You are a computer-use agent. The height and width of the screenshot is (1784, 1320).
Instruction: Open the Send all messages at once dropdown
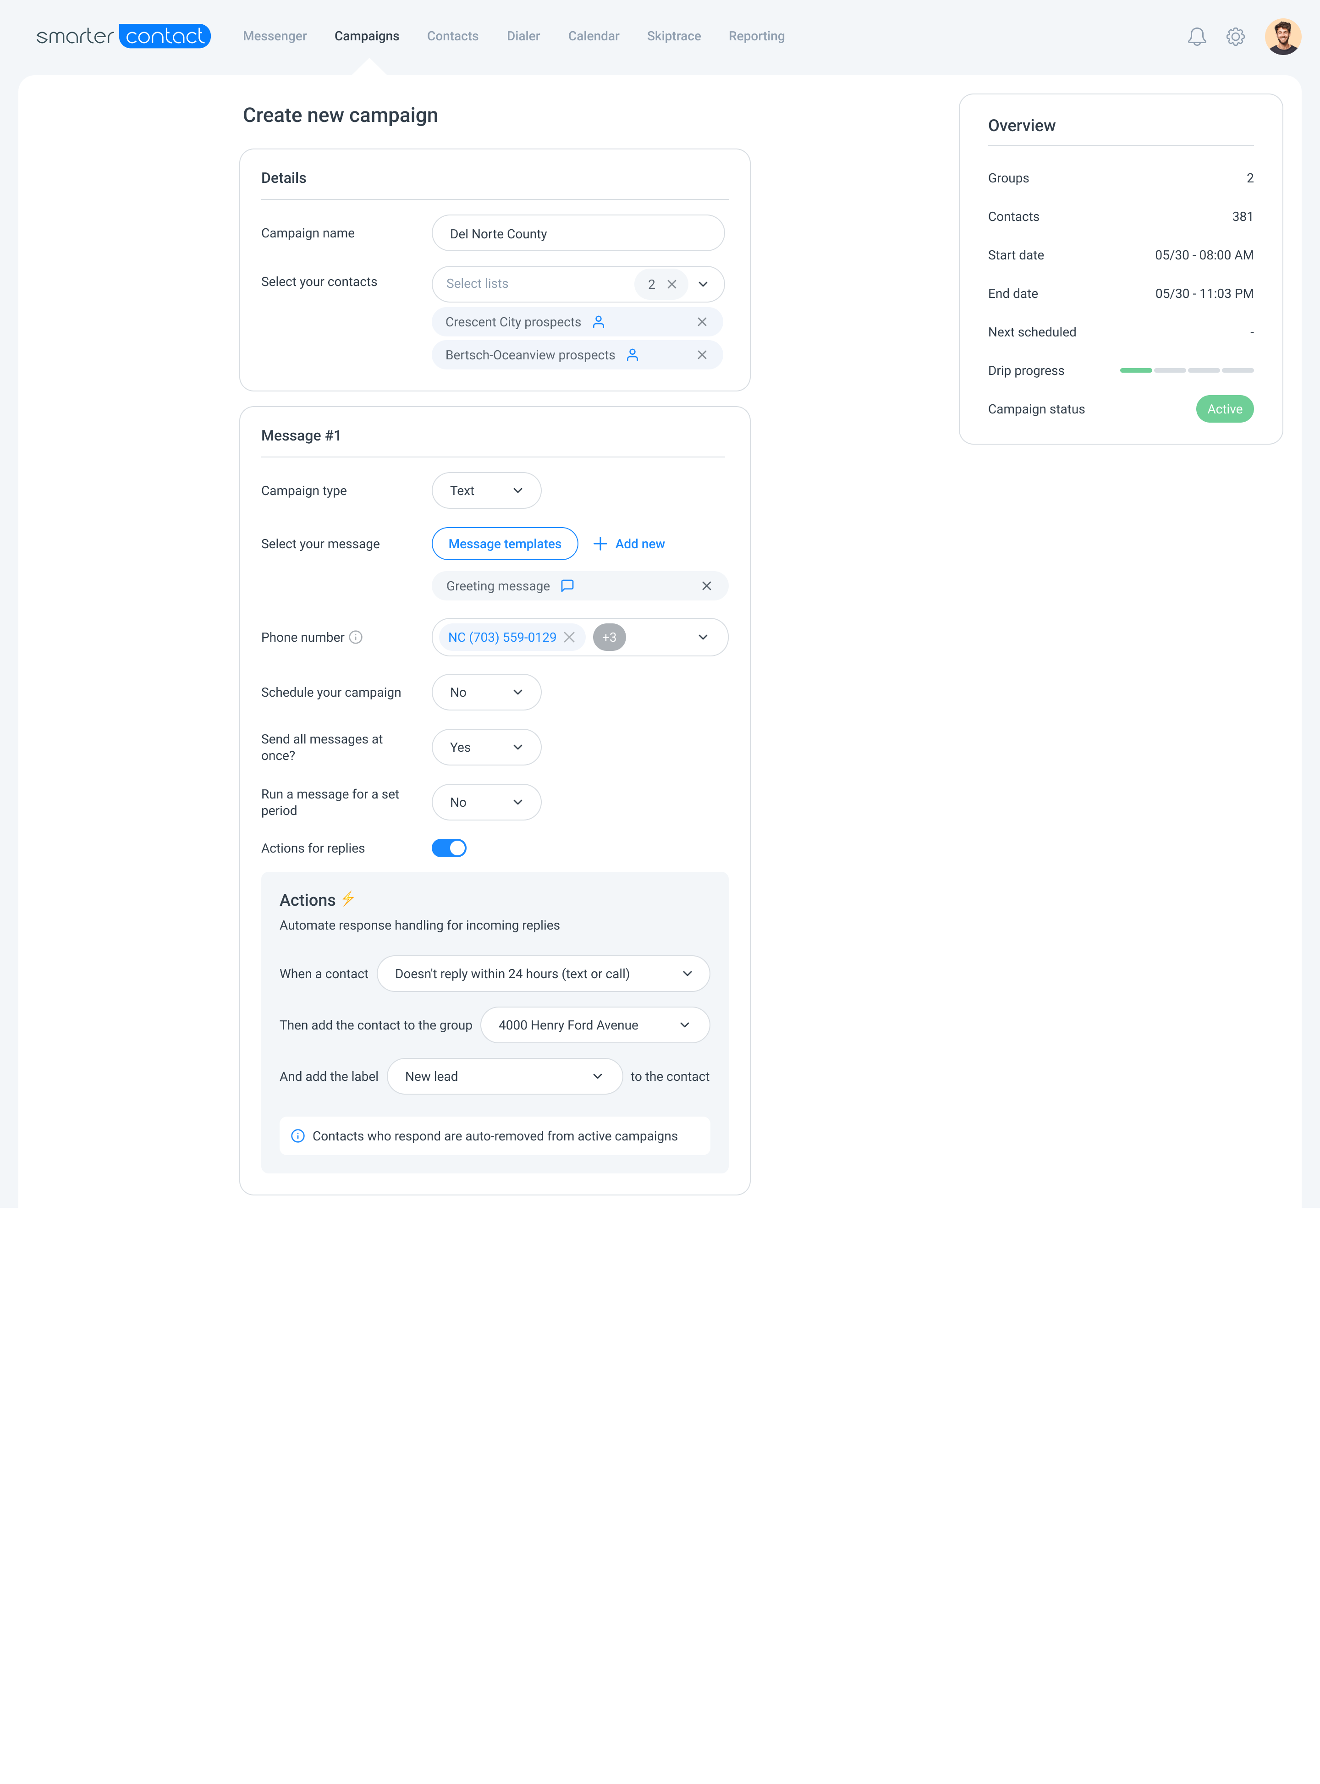coord(486,747)
